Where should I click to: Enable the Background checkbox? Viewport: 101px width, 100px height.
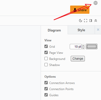pyautogui.click(x=46, y=59)
